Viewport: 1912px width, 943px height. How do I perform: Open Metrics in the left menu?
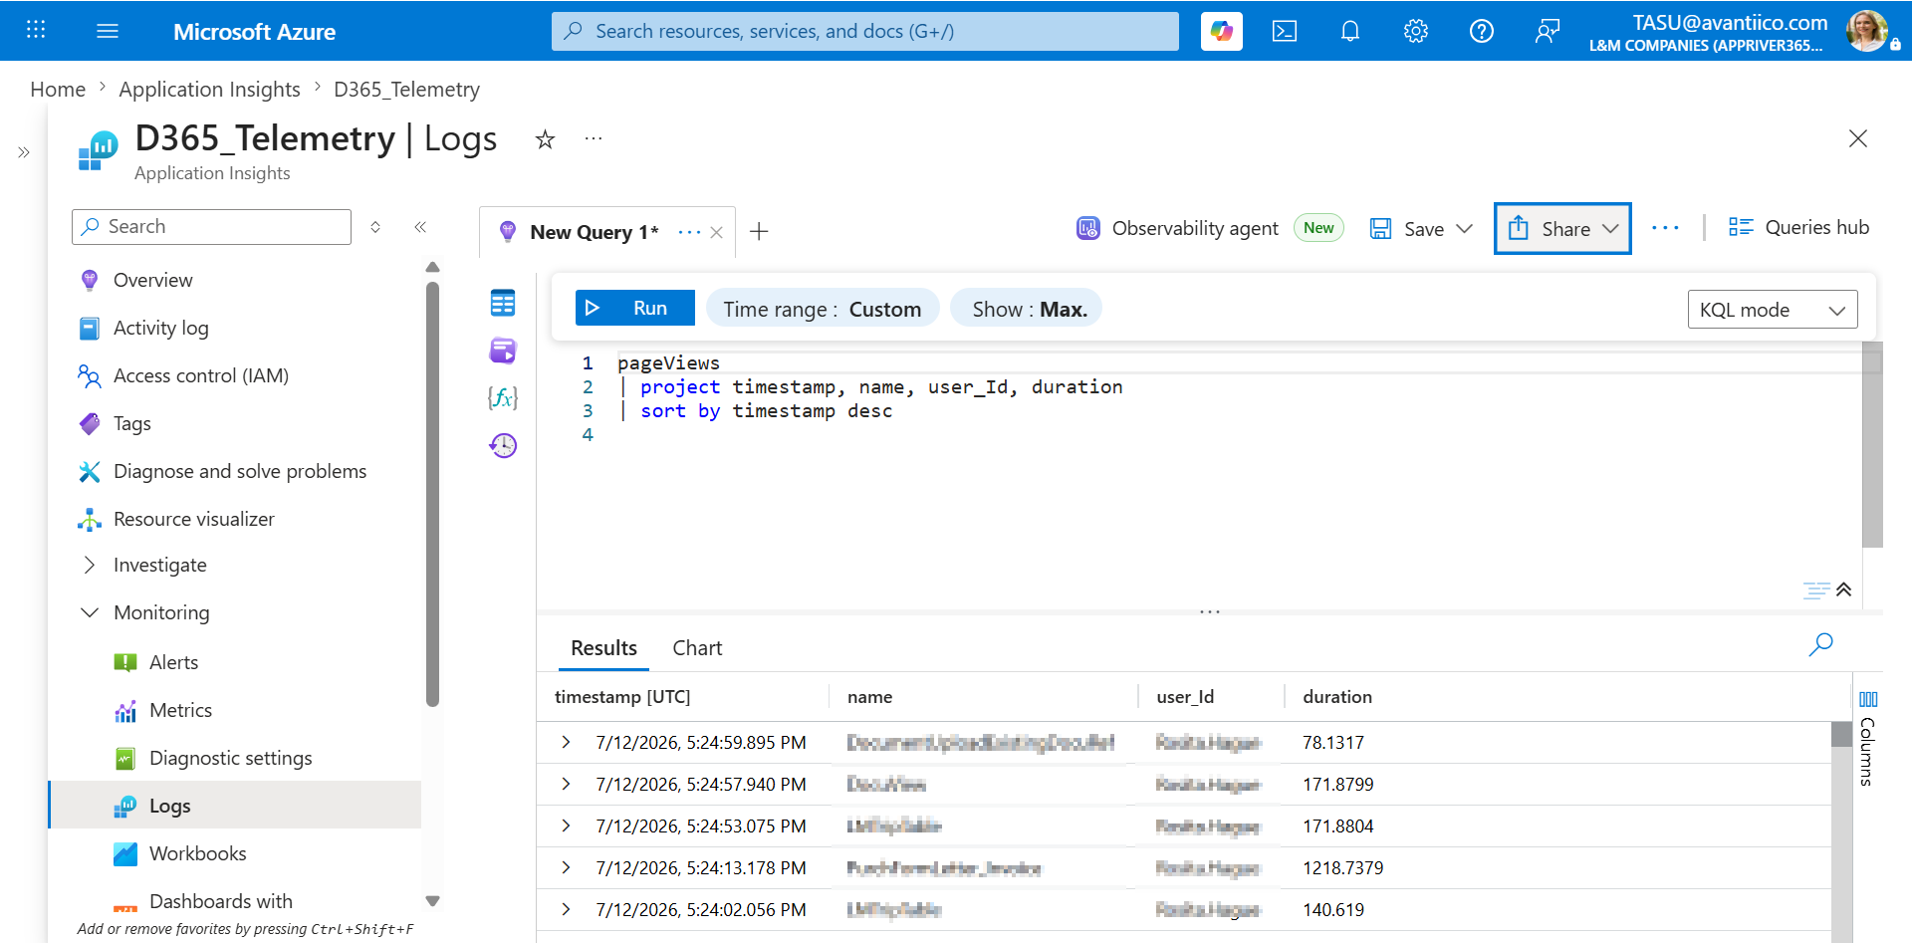[x=180, y=710]
